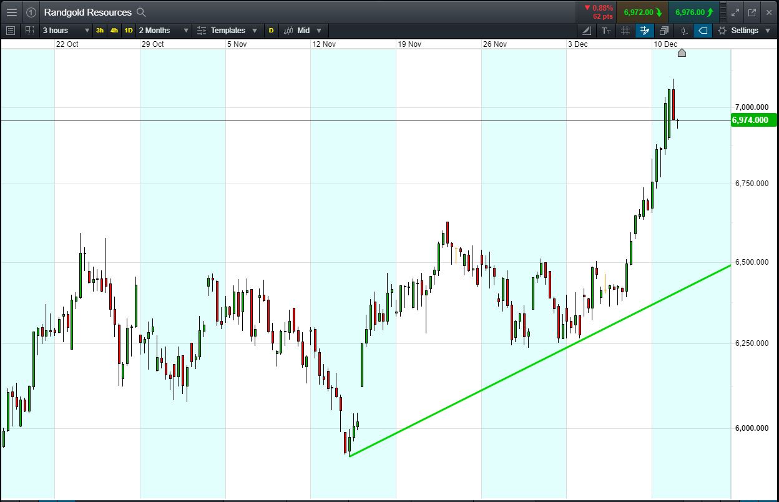Click the 7,000.000 price axis label

point(750,107)
